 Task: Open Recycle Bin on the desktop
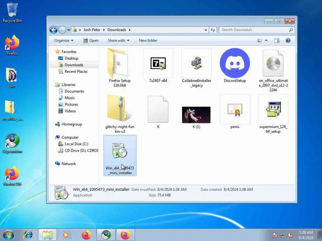click(12, 12)
